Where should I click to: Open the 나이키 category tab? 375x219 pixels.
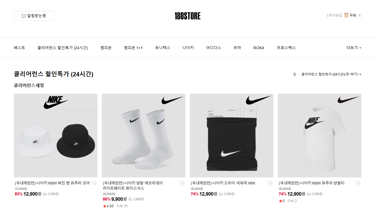[x=188, y=48]
